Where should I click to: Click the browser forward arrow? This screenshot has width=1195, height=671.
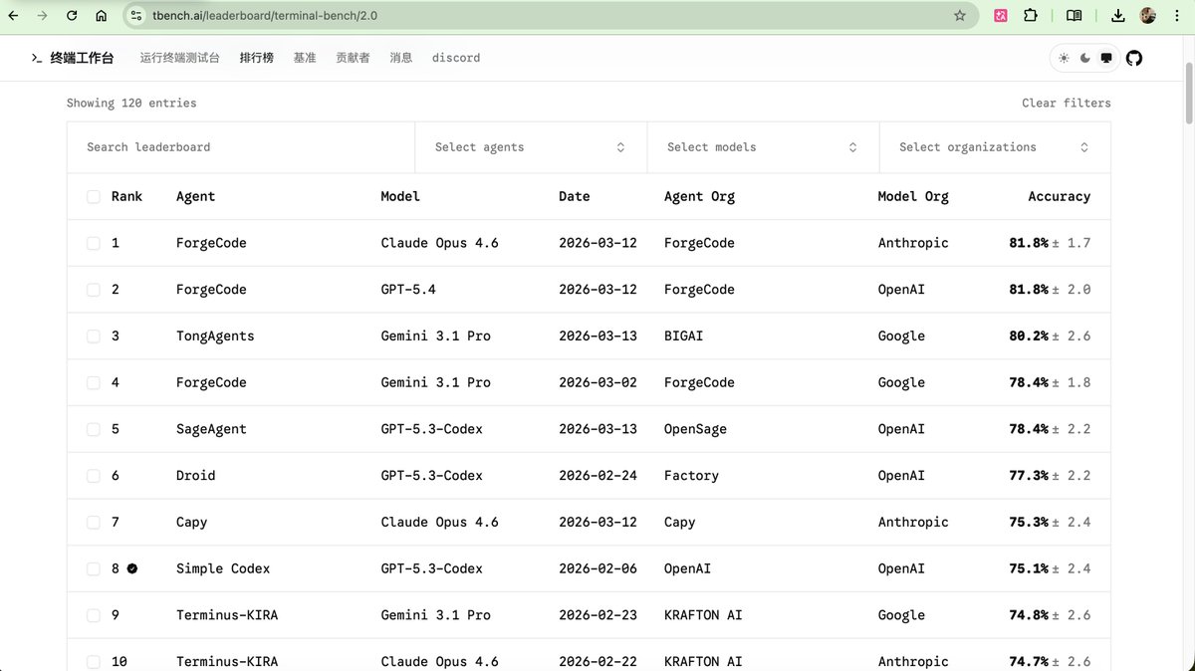tap(42, 16)
